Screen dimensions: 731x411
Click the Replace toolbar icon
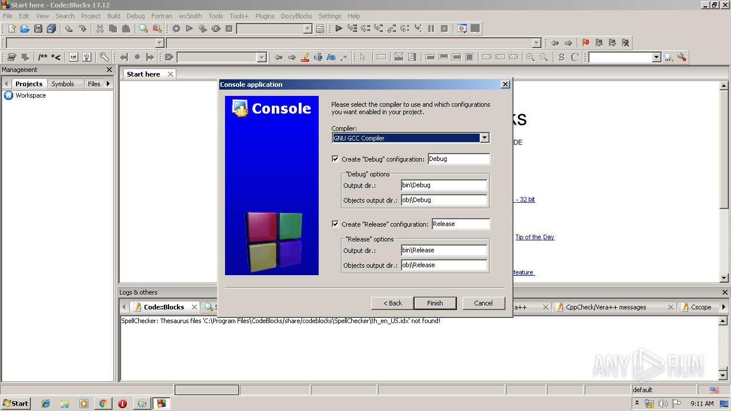(x=157, y=29)
